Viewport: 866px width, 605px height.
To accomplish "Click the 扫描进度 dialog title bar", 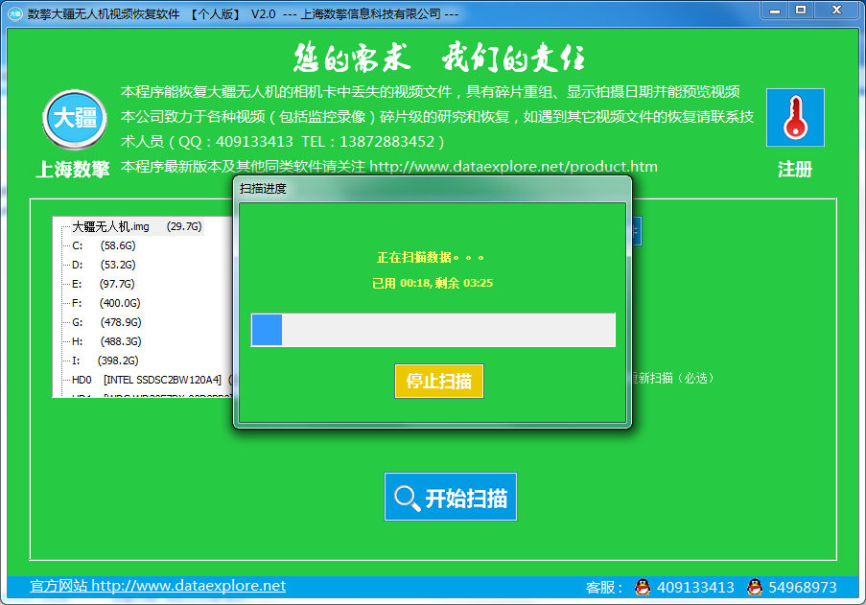I will [433, 189].
